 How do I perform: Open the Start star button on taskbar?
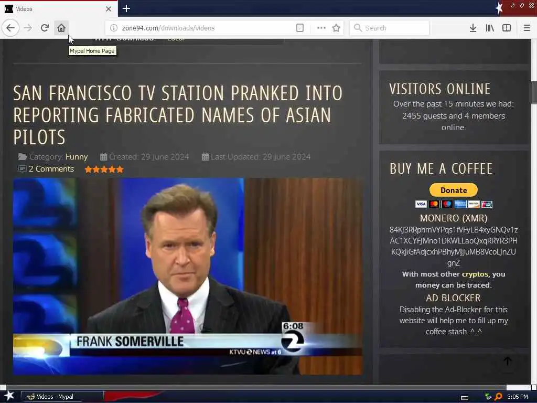tap(9, 396)
